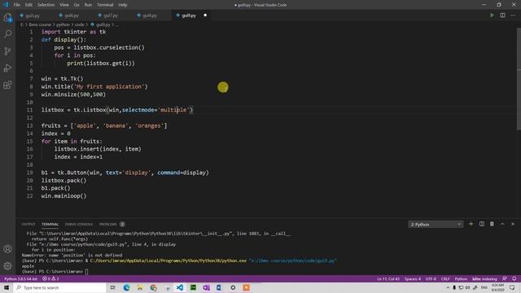521x293 pixels.
Task: Click the errors and warnings status indicator
Action: click(x=50, y=278)
